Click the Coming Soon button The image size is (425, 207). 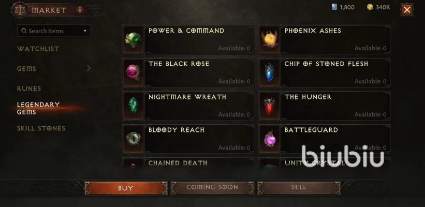click(x=212, y=187)
